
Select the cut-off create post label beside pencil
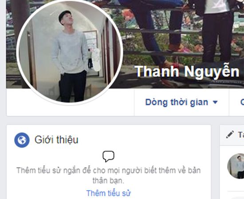(x=241, y=134)
